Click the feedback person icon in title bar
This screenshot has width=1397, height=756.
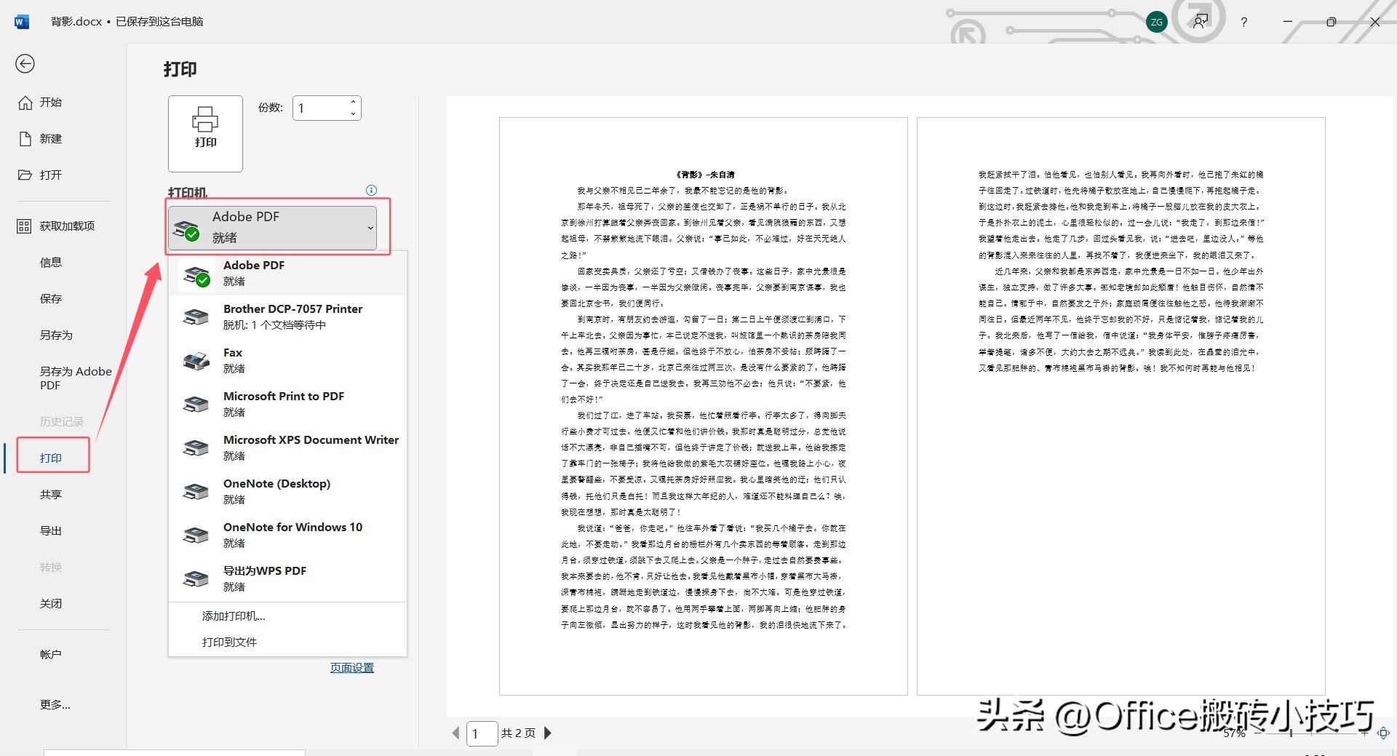(1201, 22)
